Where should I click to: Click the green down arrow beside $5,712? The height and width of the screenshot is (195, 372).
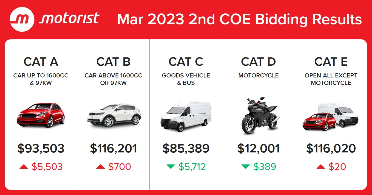pyautogui.click(x=171, y=166)
